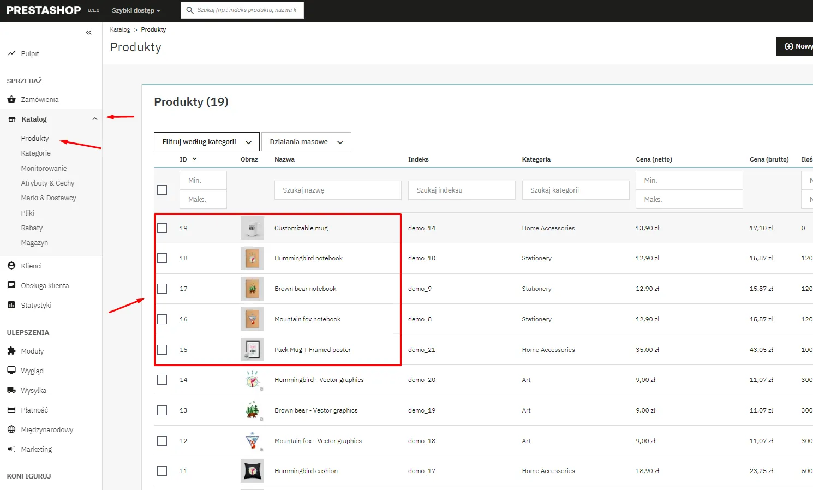
Task: Select the Hummingbird cushion row checkbox
Action: (162, 471)
